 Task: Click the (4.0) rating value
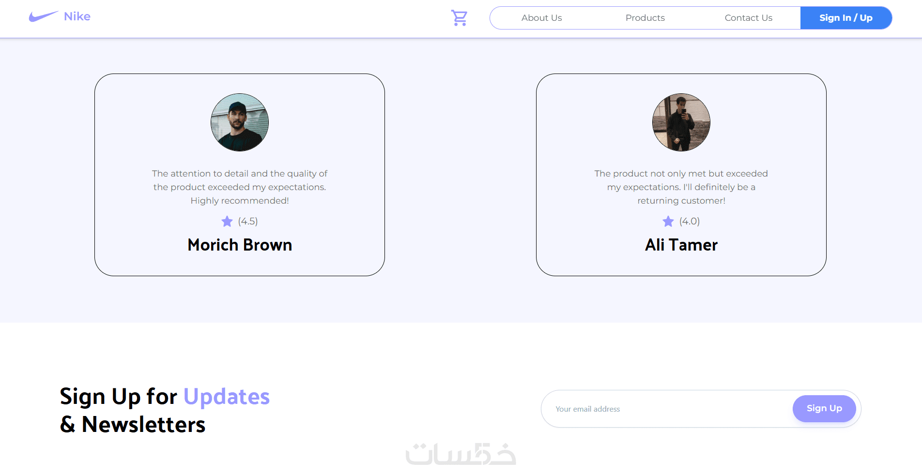click(x=690, y=221)
